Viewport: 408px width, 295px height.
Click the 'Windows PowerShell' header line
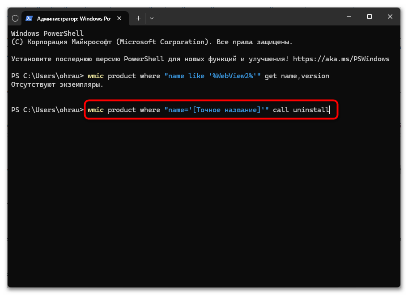click(x=47, y=34)
